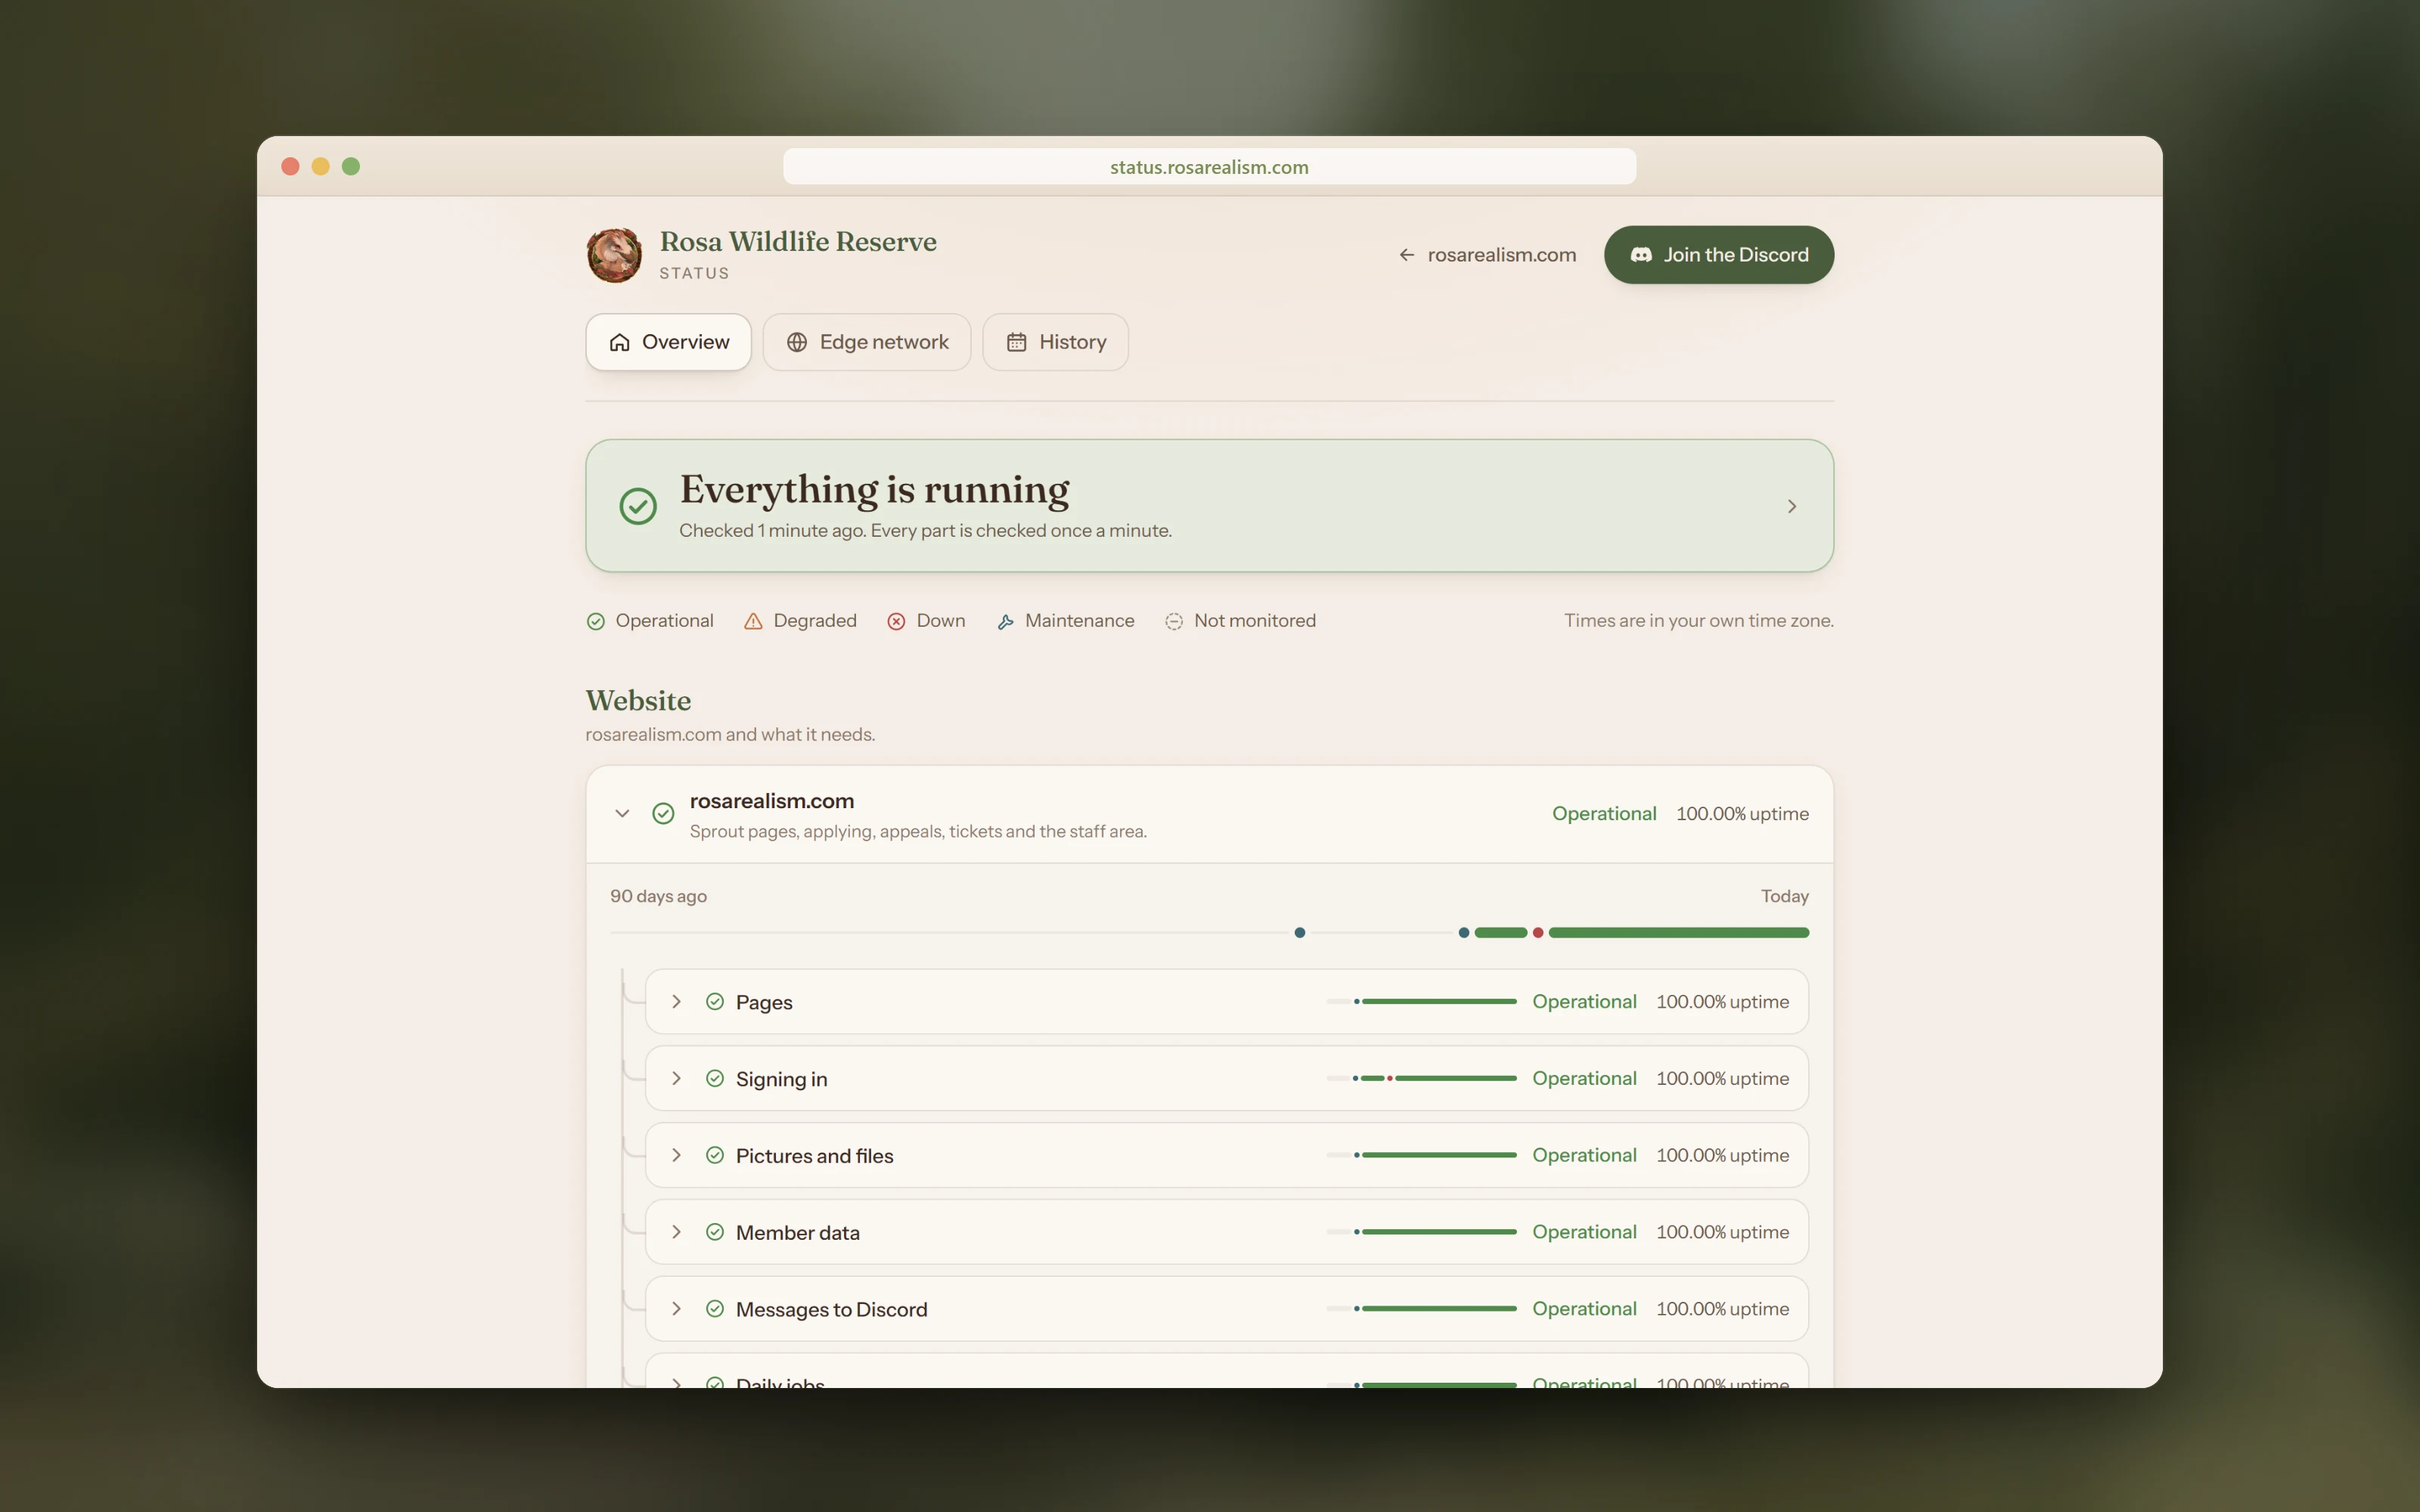Collapse the rosarealism.com service group
Image resolution: width=2420 pixels, height=1512 pixels.
coord(622,813)
